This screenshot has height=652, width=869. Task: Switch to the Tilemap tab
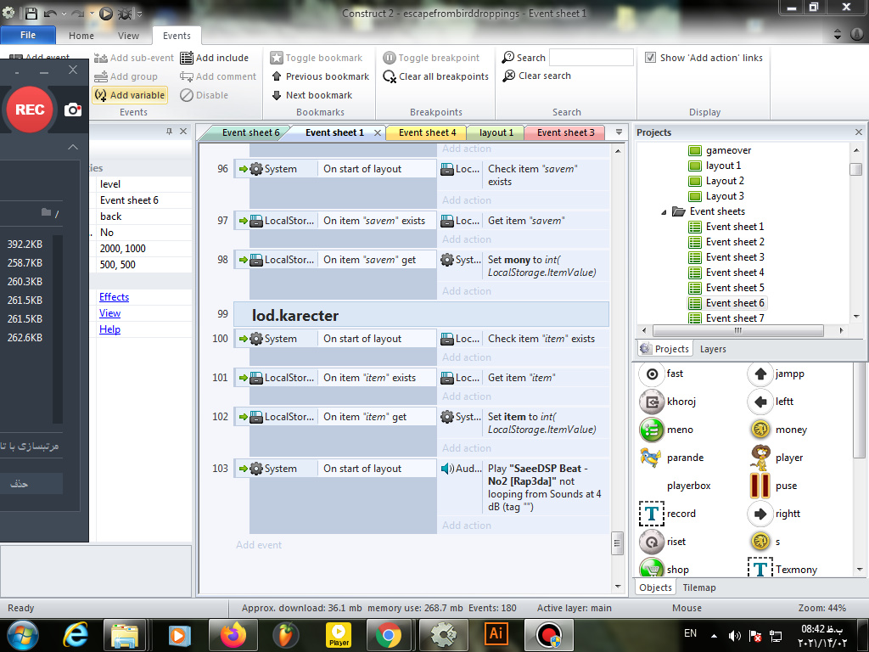click(699, 587)
